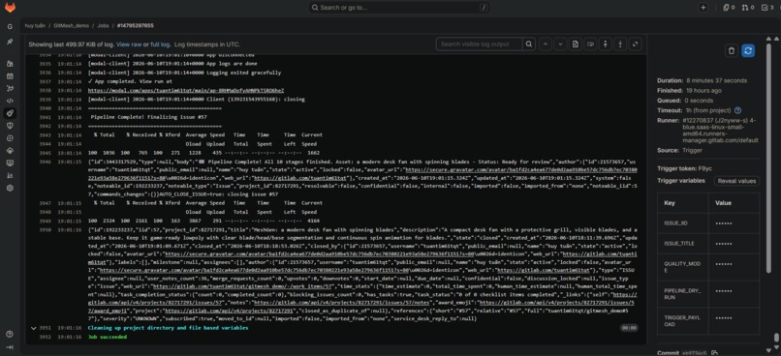781x356 pixels.
Task: Open the To-Do list counter showing 3
Action: (767, 8)
